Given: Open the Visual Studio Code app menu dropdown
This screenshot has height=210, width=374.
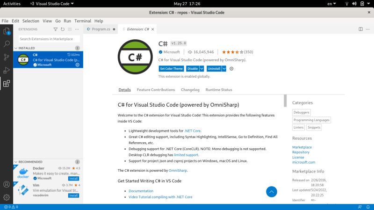Looking at the screenshot, I should pos(52,4).
